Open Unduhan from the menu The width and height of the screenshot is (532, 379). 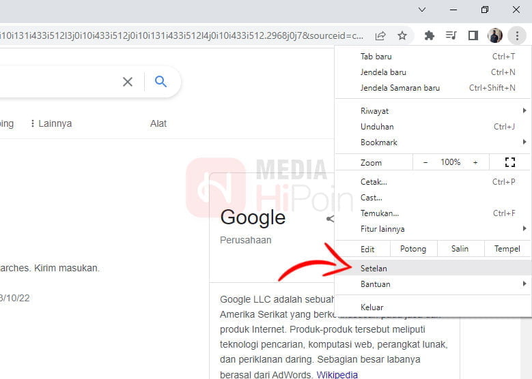click(433, 127)
